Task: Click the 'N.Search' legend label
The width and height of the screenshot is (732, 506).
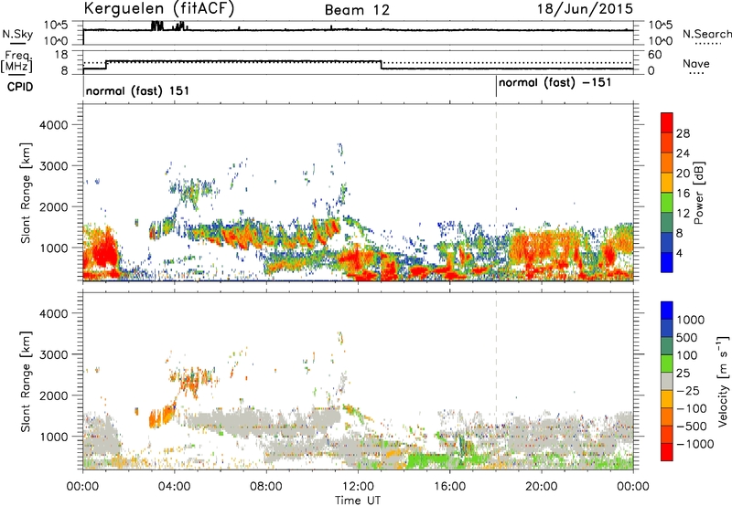Action: pos(706,34)
